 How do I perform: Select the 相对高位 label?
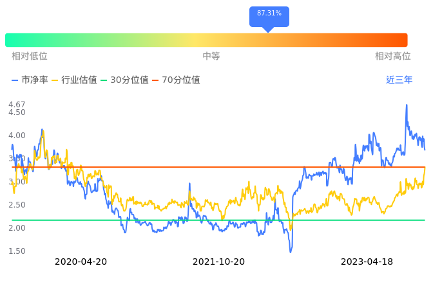click(393, 57)
